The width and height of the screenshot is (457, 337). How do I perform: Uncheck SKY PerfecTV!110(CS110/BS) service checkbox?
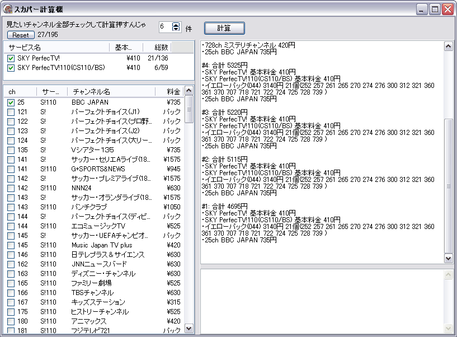[11, 68]
